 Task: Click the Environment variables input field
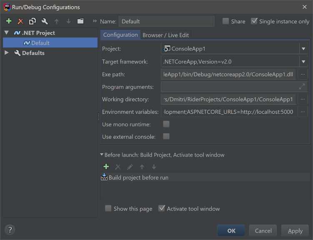pos(228,112)
